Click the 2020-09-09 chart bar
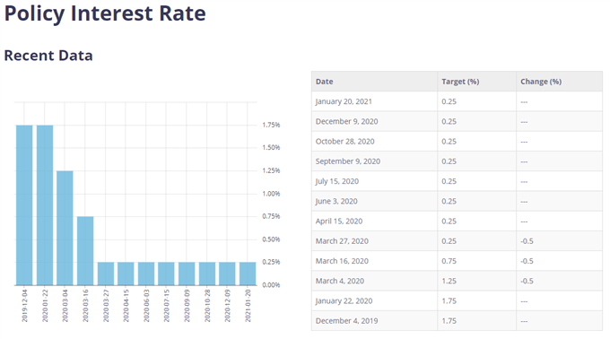 (x=187, y=274)
